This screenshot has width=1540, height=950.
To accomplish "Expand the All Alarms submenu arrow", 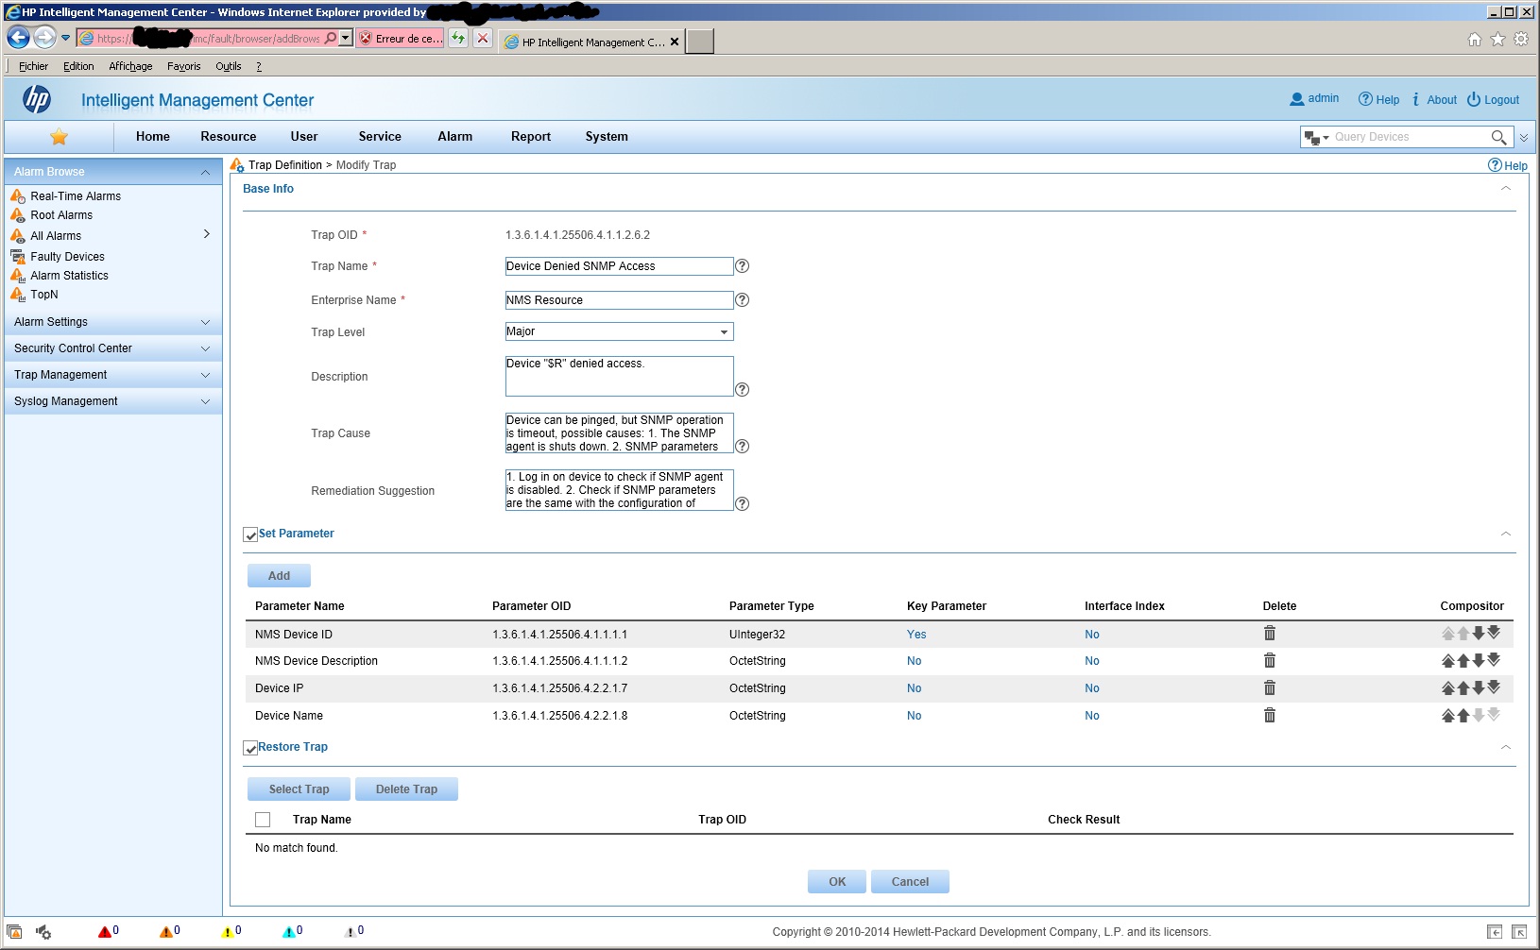I will [206, 234].
